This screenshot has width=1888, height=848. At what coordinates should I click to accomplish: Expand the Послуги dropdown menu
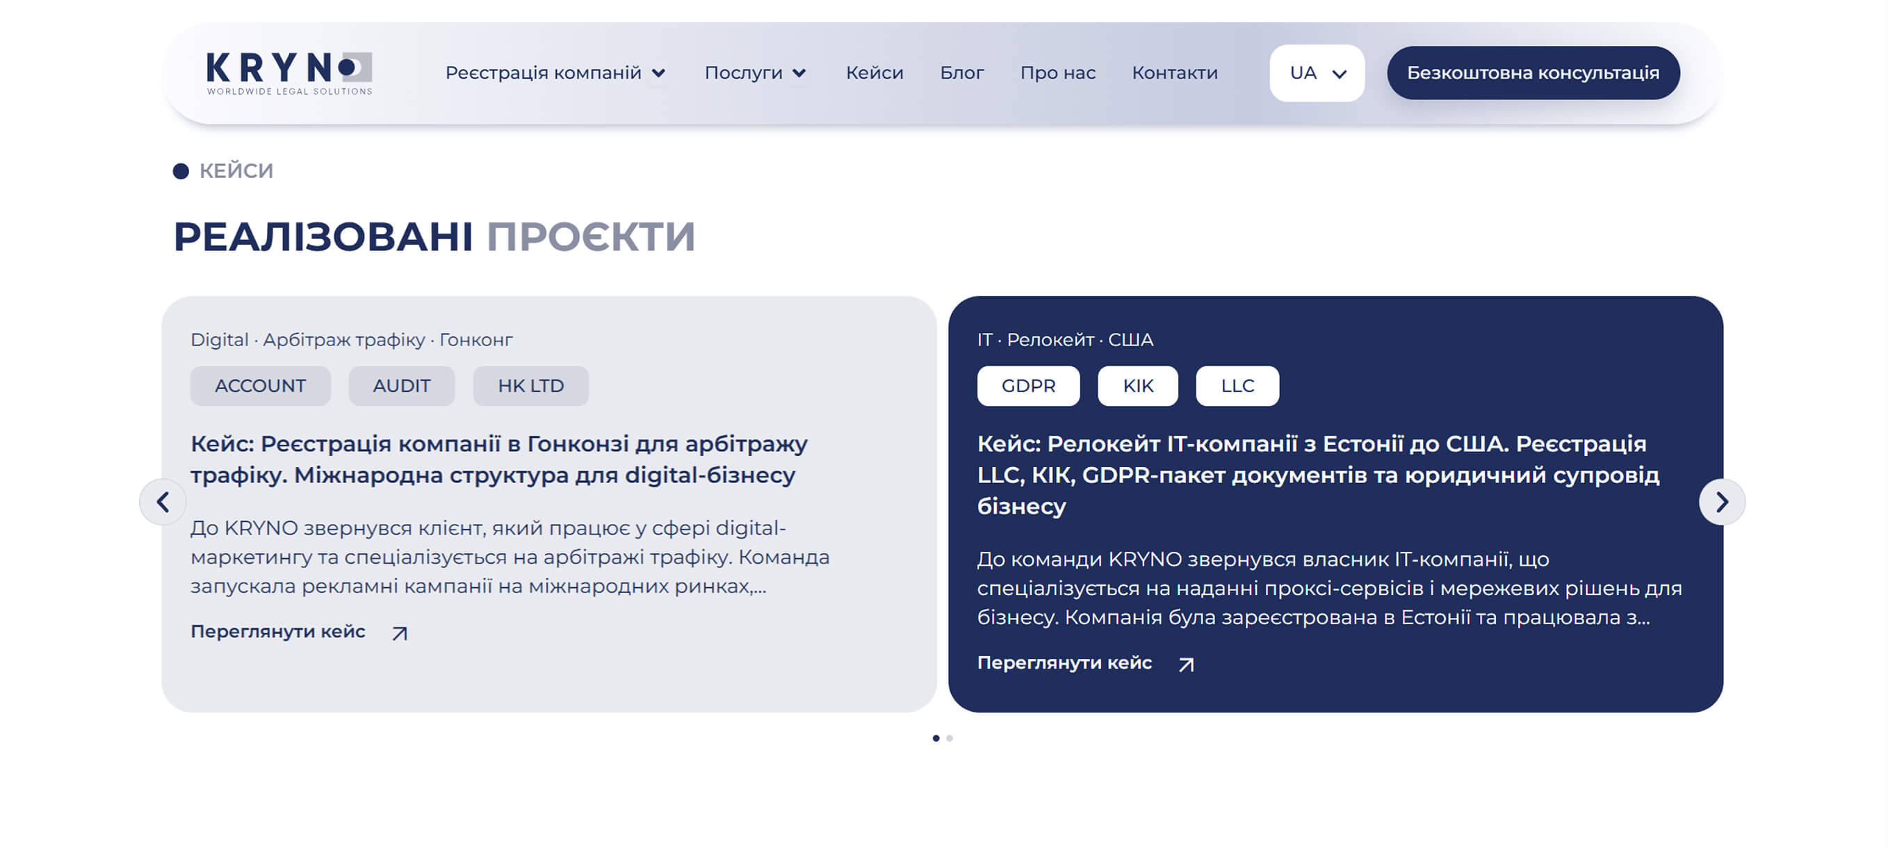755,73
